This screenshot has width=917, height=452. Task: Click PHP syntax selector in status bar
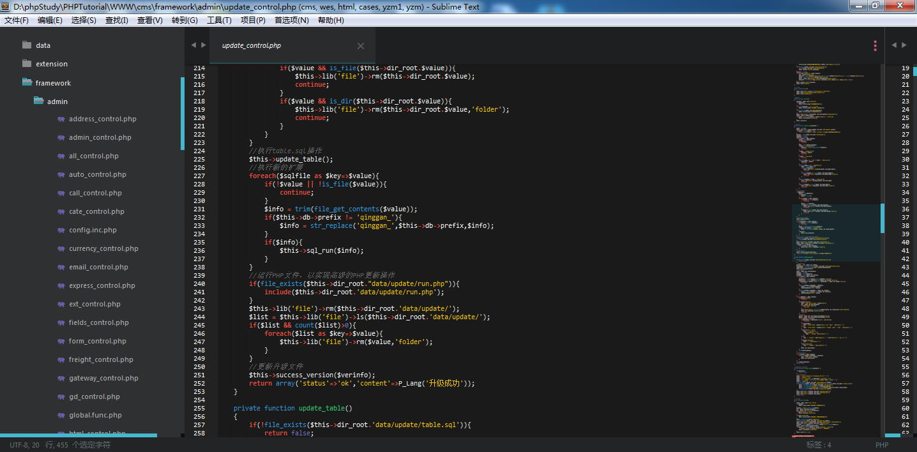pyautogui.click(x=882, y=445)
